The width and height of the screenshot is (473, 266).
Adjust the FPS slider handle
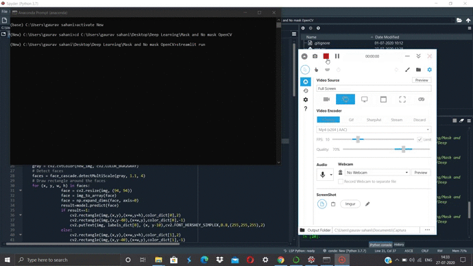click(x=358, y=139)
